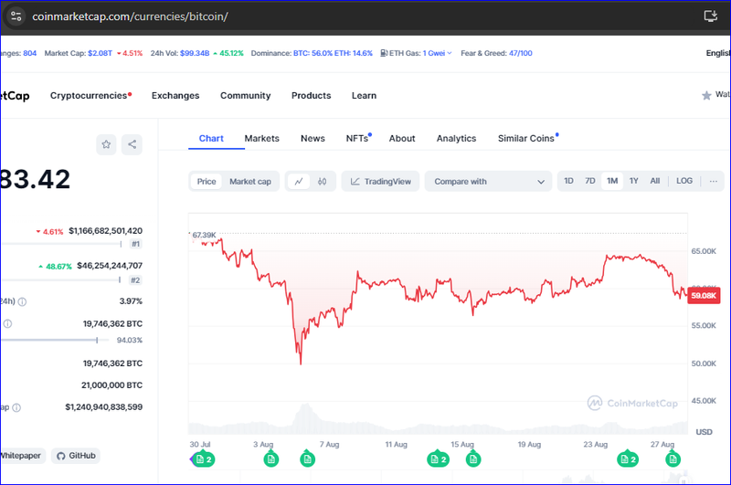
Task: Switch to candlestick chart icon
Action: tap(323, 181)
